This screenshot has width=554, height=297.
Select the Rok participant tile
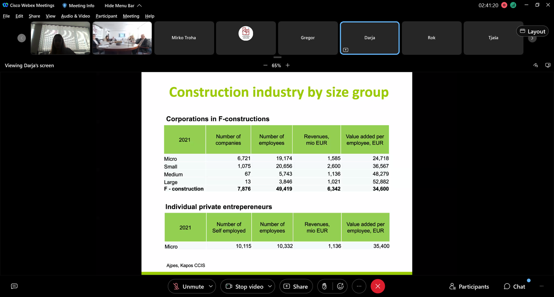pyautogui.click(x=432, y=38)
